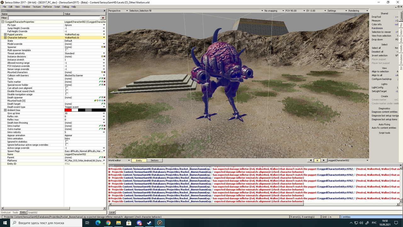Open the Script menu
Image resolution: width=403 pixels, height=227 pixels.
57,7
